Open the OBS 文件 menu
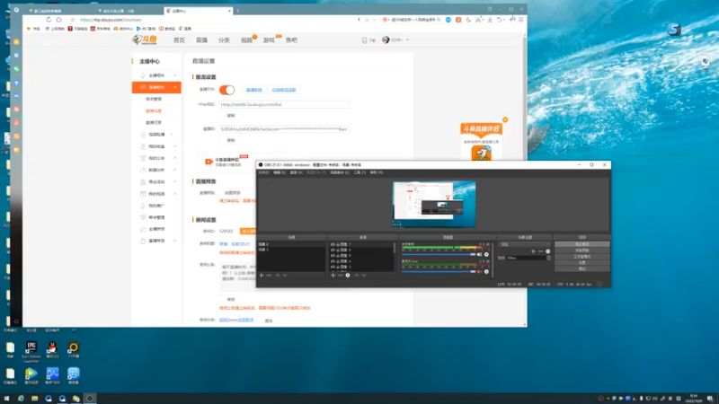Viewport: 719px width, 404px height. tap(263, 172)
